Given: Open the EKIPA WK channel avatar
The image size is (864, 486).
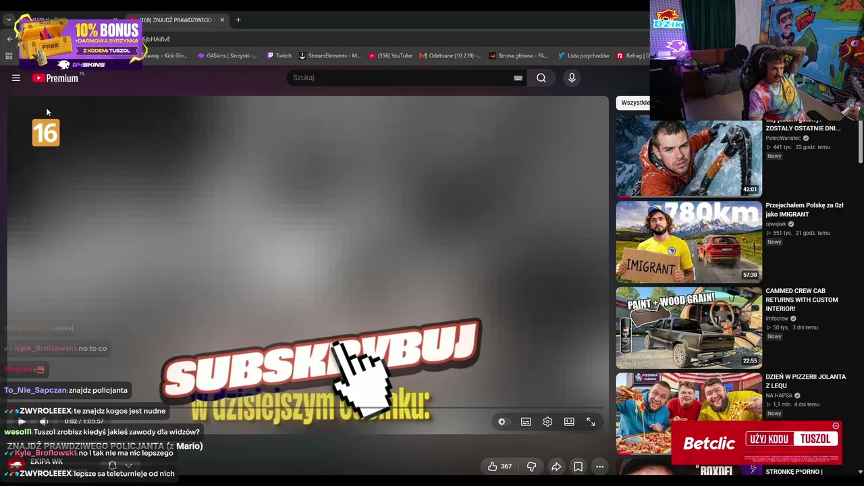Looking at the screenshot, I should (x=16, y=464).
